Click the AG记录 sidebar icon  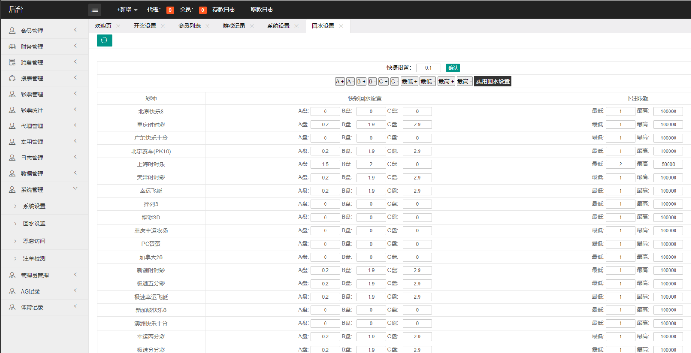pos(12,291)
